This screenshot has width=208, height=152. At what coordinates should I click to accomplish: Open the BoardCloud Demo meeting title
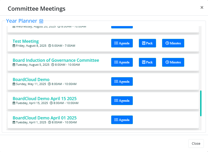coord(31,79)
